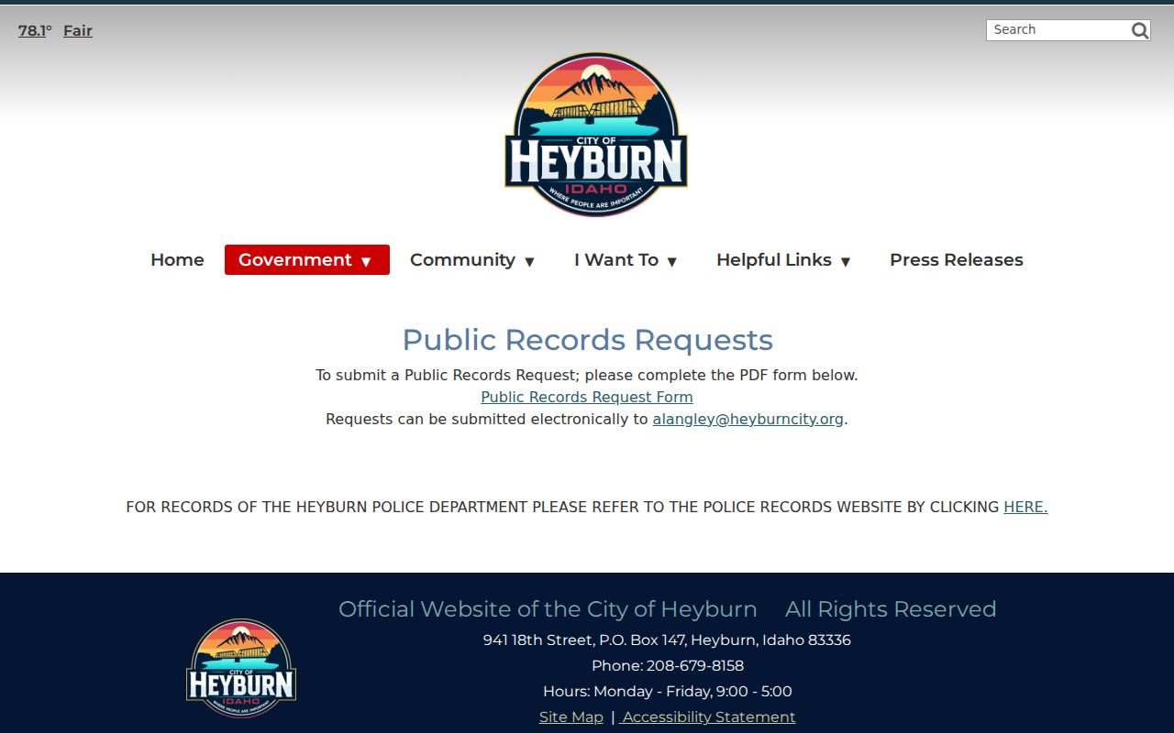Open the I Want To menu
Screen dimensions: 1174x733
point(626,259)
